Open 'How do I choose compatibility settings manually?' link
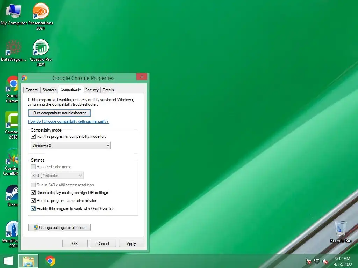Viewport: 358px width, 268px height. [69, 121]
